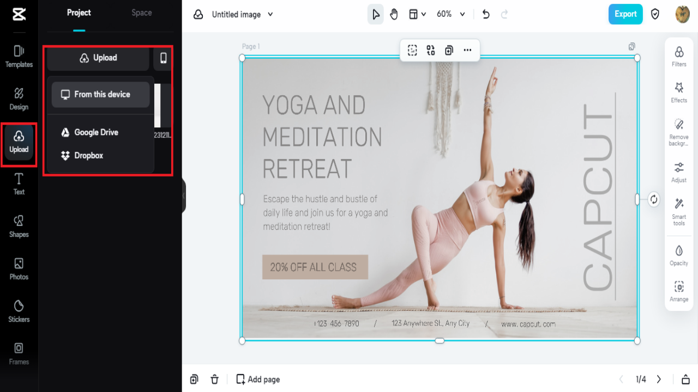The image size is (698, 392).
Task: Apply Remove background from the right panel
Action: pyautogui.click(x=678, y=131)
